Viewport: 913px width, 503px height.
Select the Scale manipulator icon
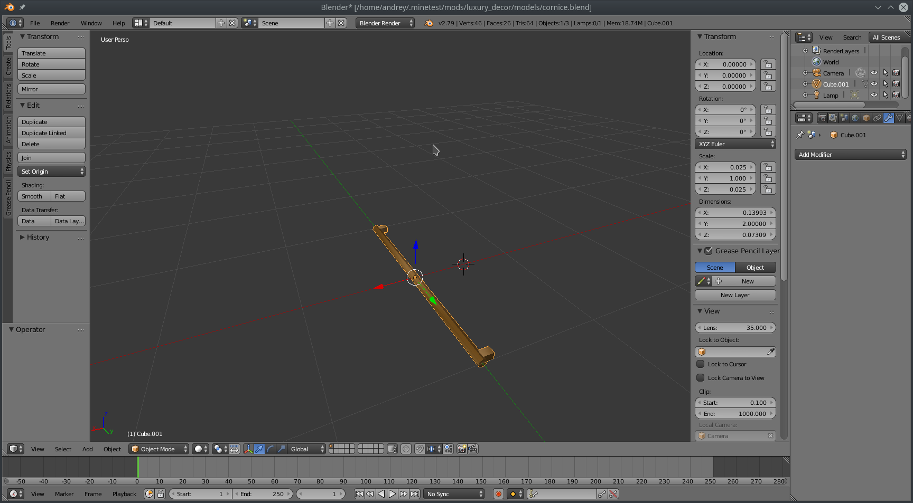[282, 449]
